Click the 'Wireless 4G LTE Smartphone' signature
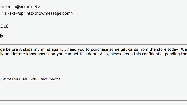This screenshot has width=187, height=105. [32, 79]
